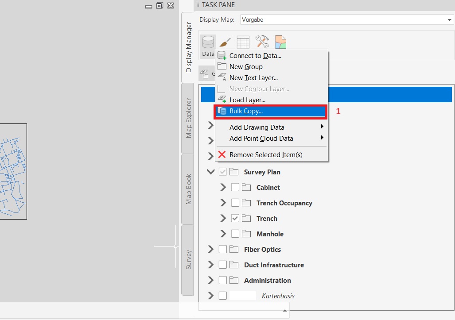Click the white color swatch beside Kartenbasis

tap(243, 296)
